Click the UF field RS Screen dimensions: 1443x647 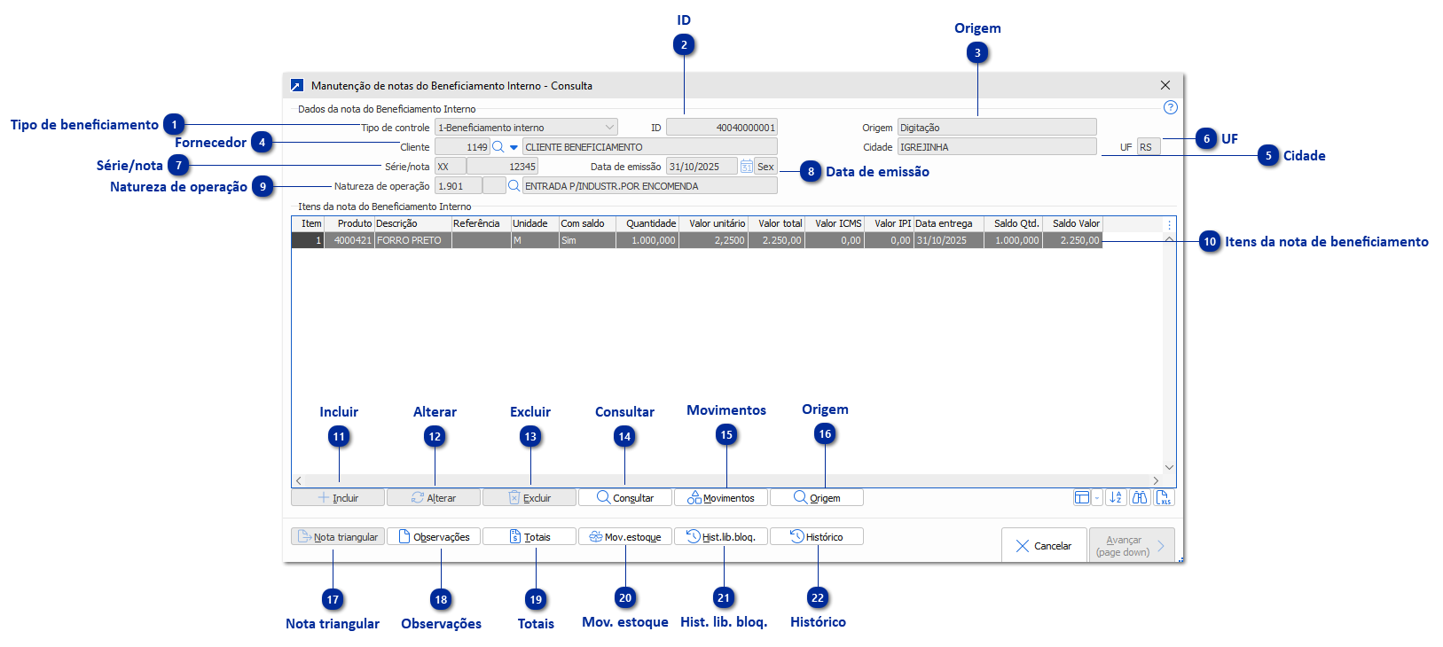pos(1149,147)
